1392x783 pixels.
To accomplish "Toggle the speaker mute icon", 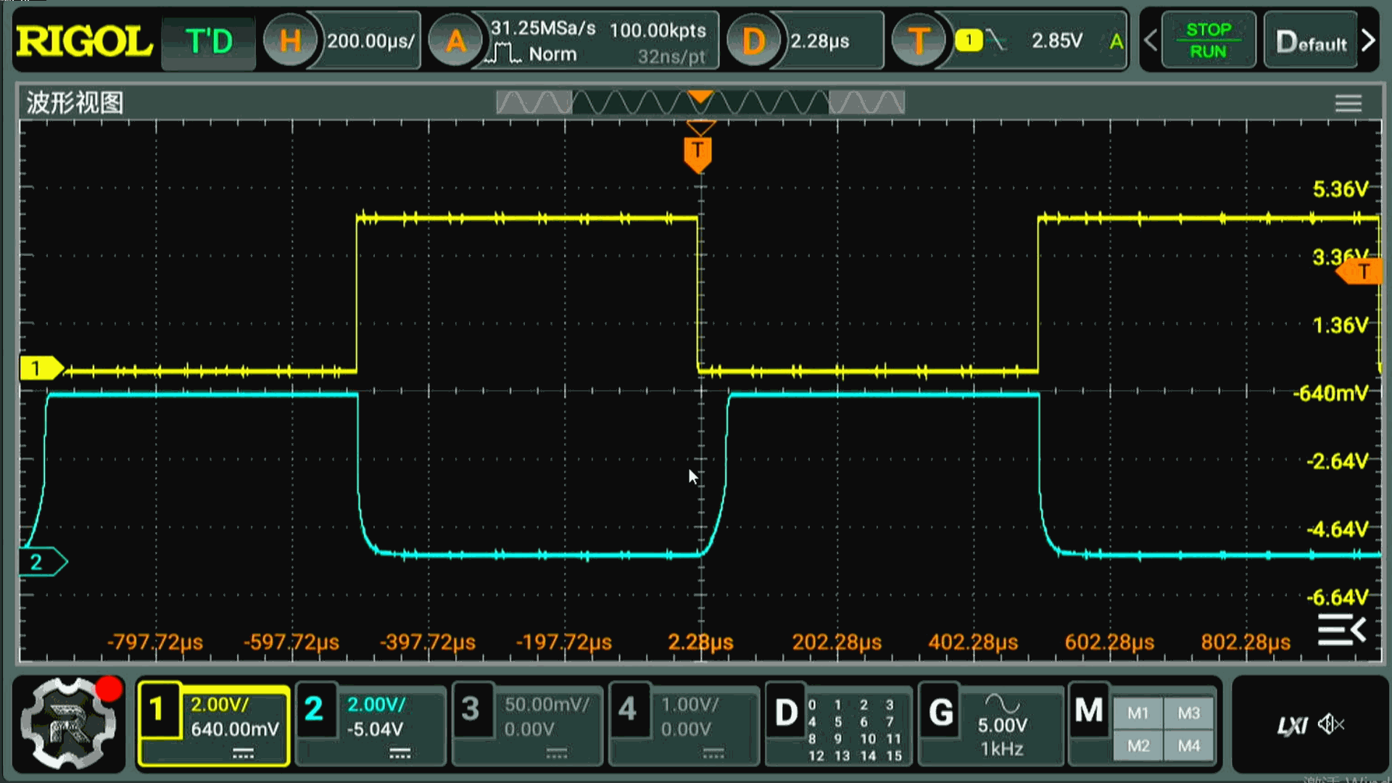I will (x=1331, y=724).
